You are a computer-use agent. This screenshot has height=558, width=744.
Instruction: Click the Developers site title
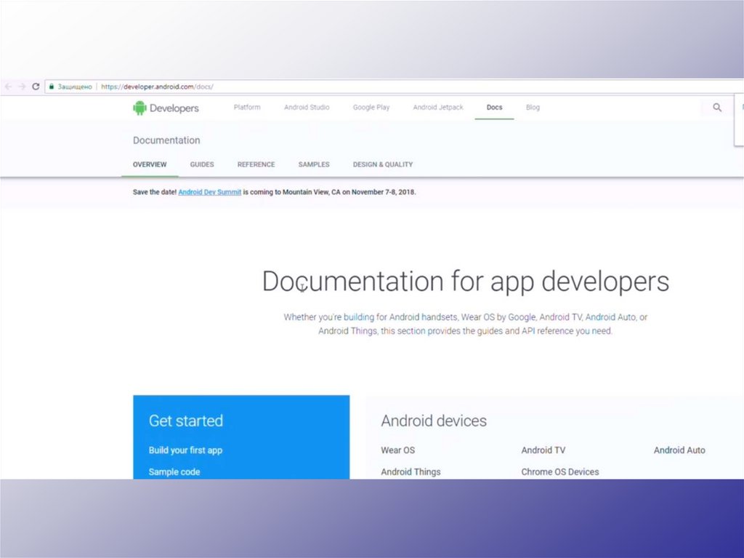point(174,108)
